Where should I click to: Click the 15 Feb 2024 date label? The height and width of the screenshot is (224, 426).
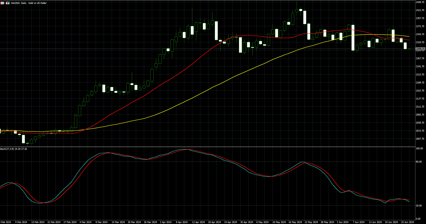point(38,222)
